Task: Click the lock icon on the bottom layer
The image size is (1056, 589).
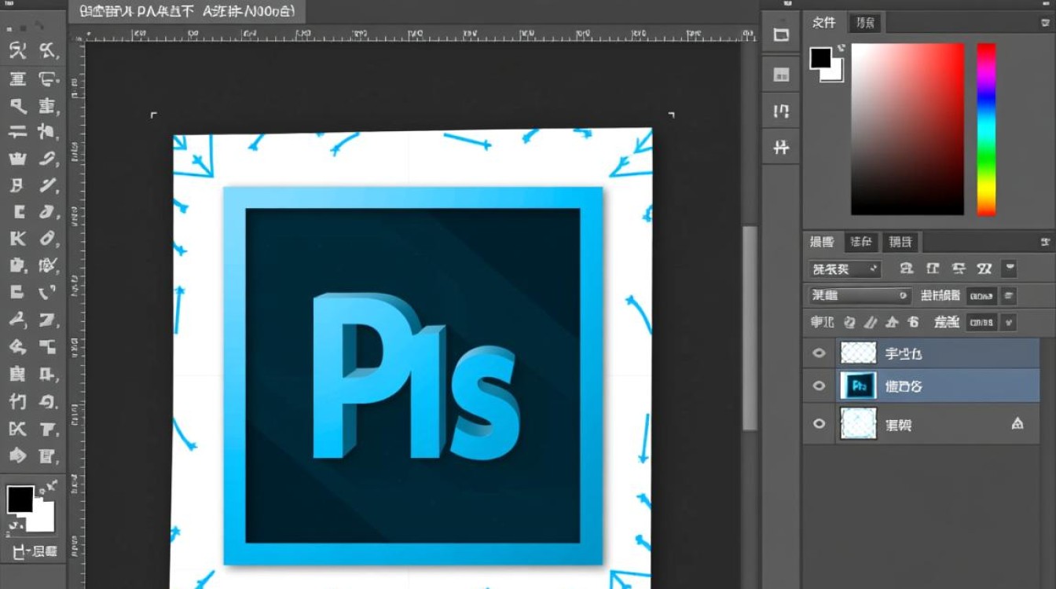Action: [1017, 424]
